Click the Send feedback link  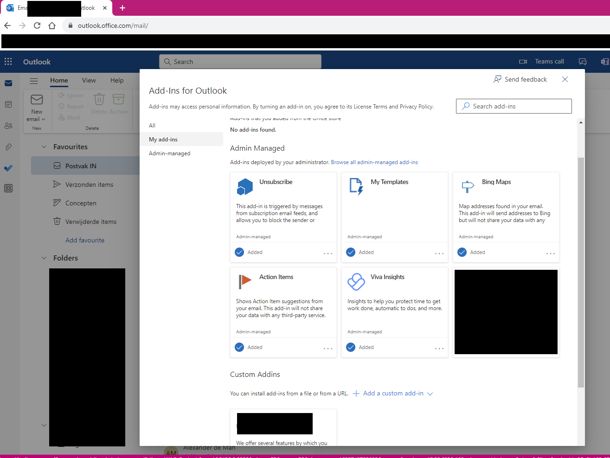pos(520,79)
